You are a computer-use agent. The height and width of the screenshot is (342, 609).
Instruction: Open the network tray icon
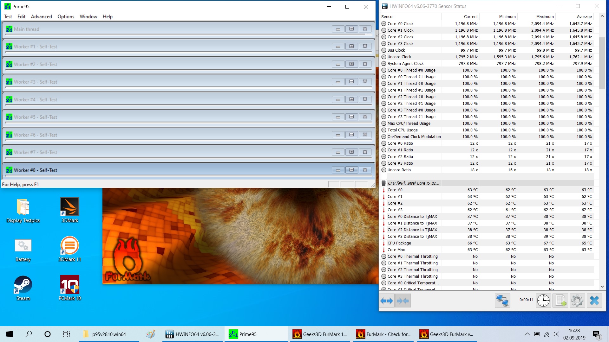click(x=547, y=334)
